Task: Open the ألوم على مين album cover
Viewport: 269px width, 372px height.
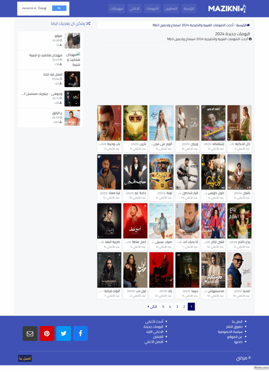Action: coord(162,123)
